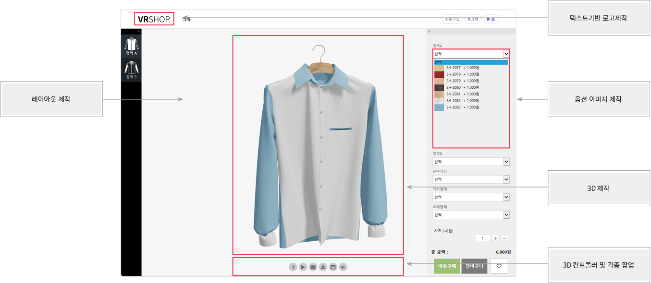
Task: Click the help question mark icon
Action: click(x=293, y=267)
